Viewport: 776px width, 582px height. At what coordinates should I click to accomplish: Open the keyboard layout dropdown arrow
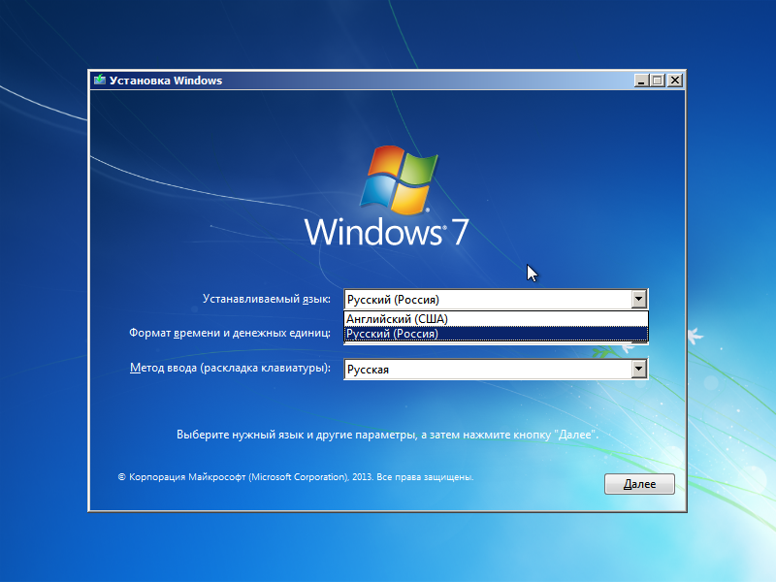[639, 369]
